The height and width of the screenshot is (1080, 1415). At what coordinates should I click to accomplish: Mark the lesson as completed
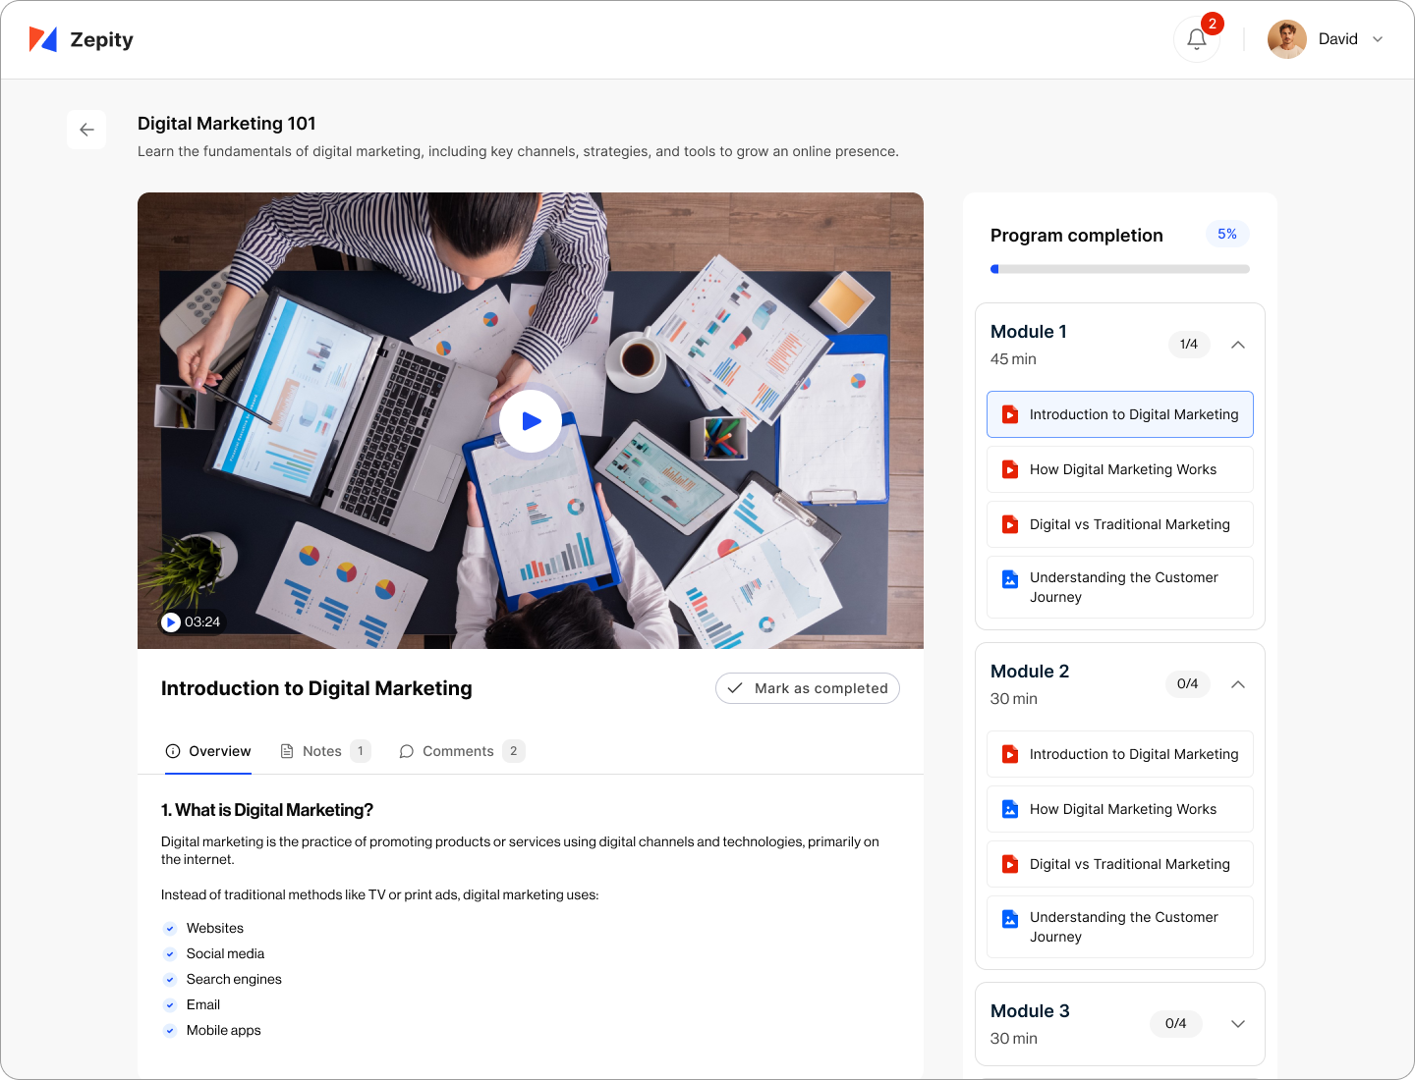tap(807, 688)
